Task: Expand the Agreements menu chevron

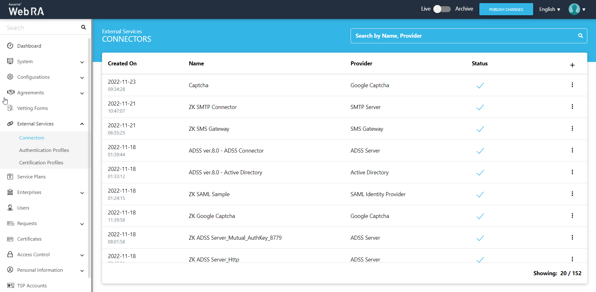Action: (82, 93)
